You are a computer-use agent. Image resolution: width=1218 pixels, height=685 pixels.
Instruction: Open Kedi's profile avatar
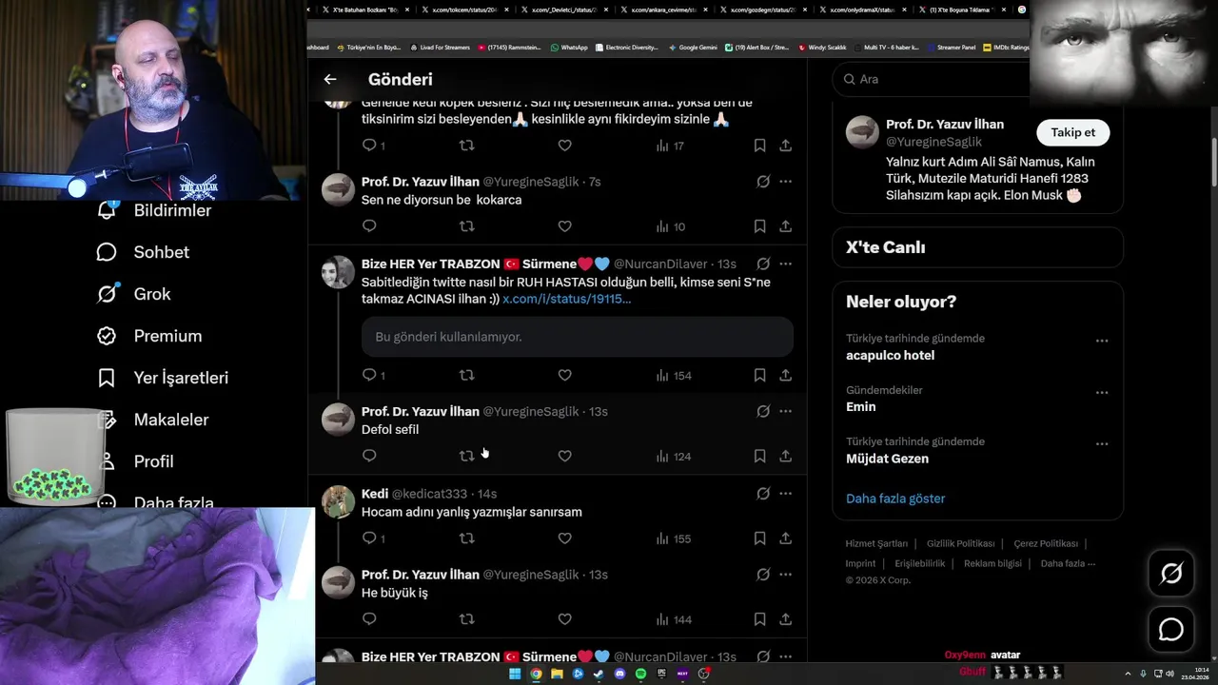point(338,501)
